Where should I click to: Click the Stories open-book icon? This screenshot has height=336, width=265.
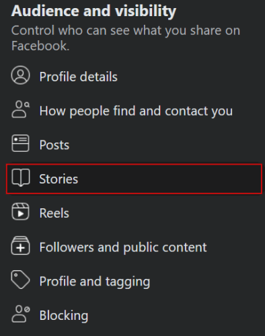[20, 178]
